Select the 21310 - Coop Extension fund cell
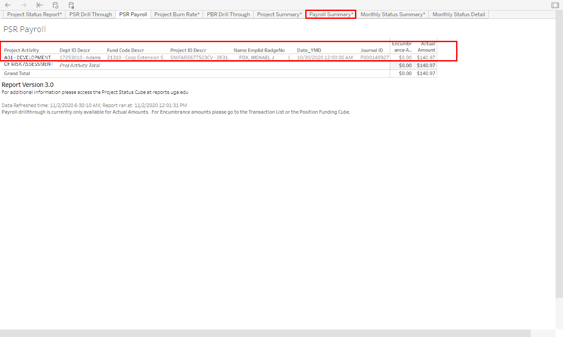 (137, 57)
